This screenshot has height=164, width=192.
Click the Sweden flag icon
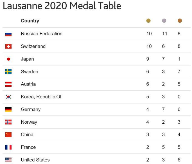click(x=8, y=72)
